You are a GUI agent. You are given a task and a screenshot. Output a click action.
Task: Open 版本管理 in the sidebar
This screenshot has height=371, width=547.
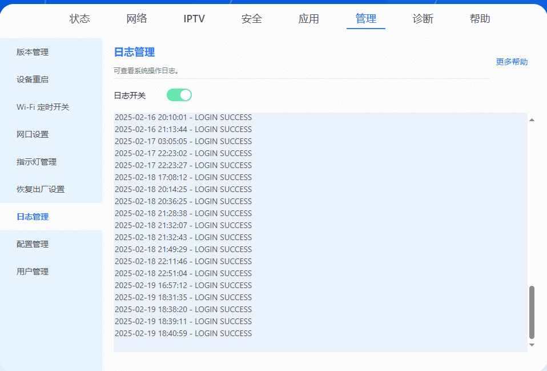[x=33, y=52]
